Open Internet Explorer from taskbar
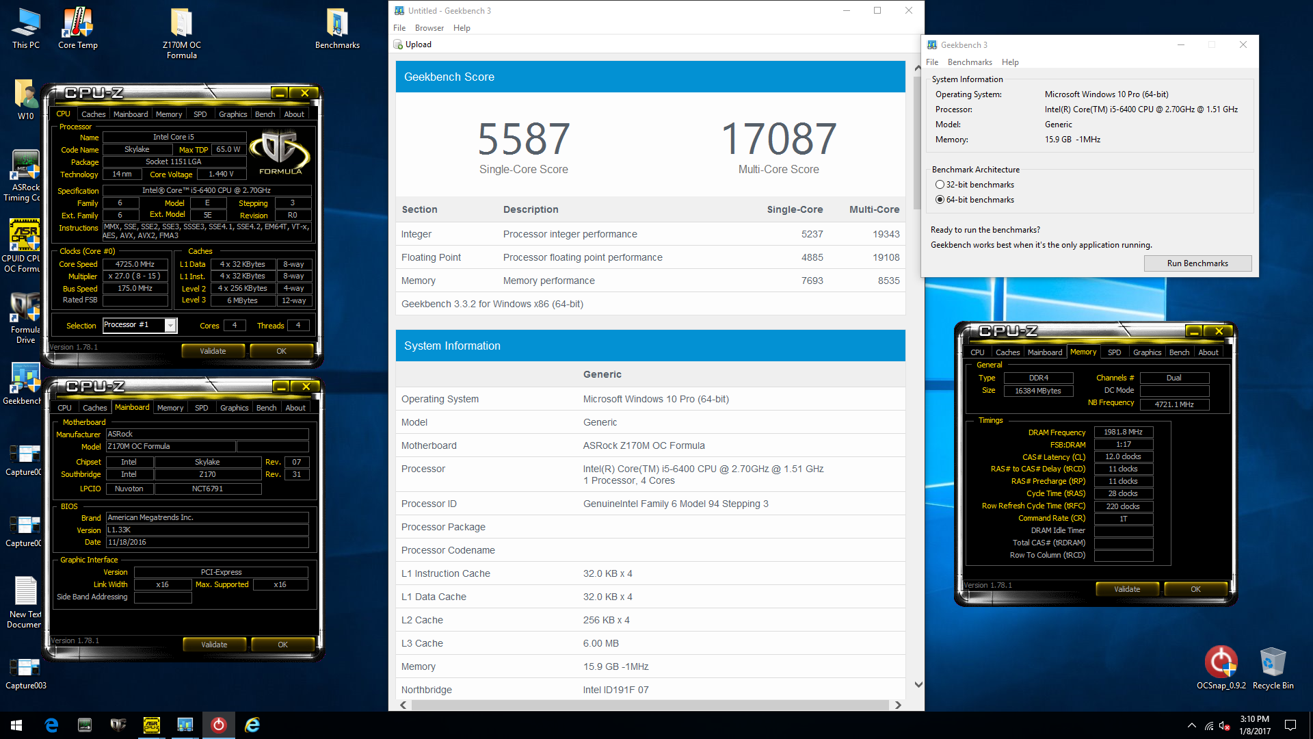This screenshot has height=739, width=1313. pos(252,725)
